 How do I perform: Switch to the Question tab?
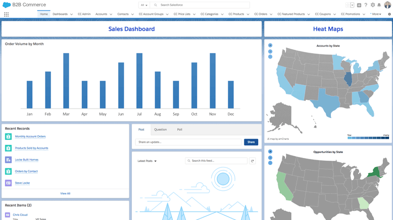coord(161,130)
